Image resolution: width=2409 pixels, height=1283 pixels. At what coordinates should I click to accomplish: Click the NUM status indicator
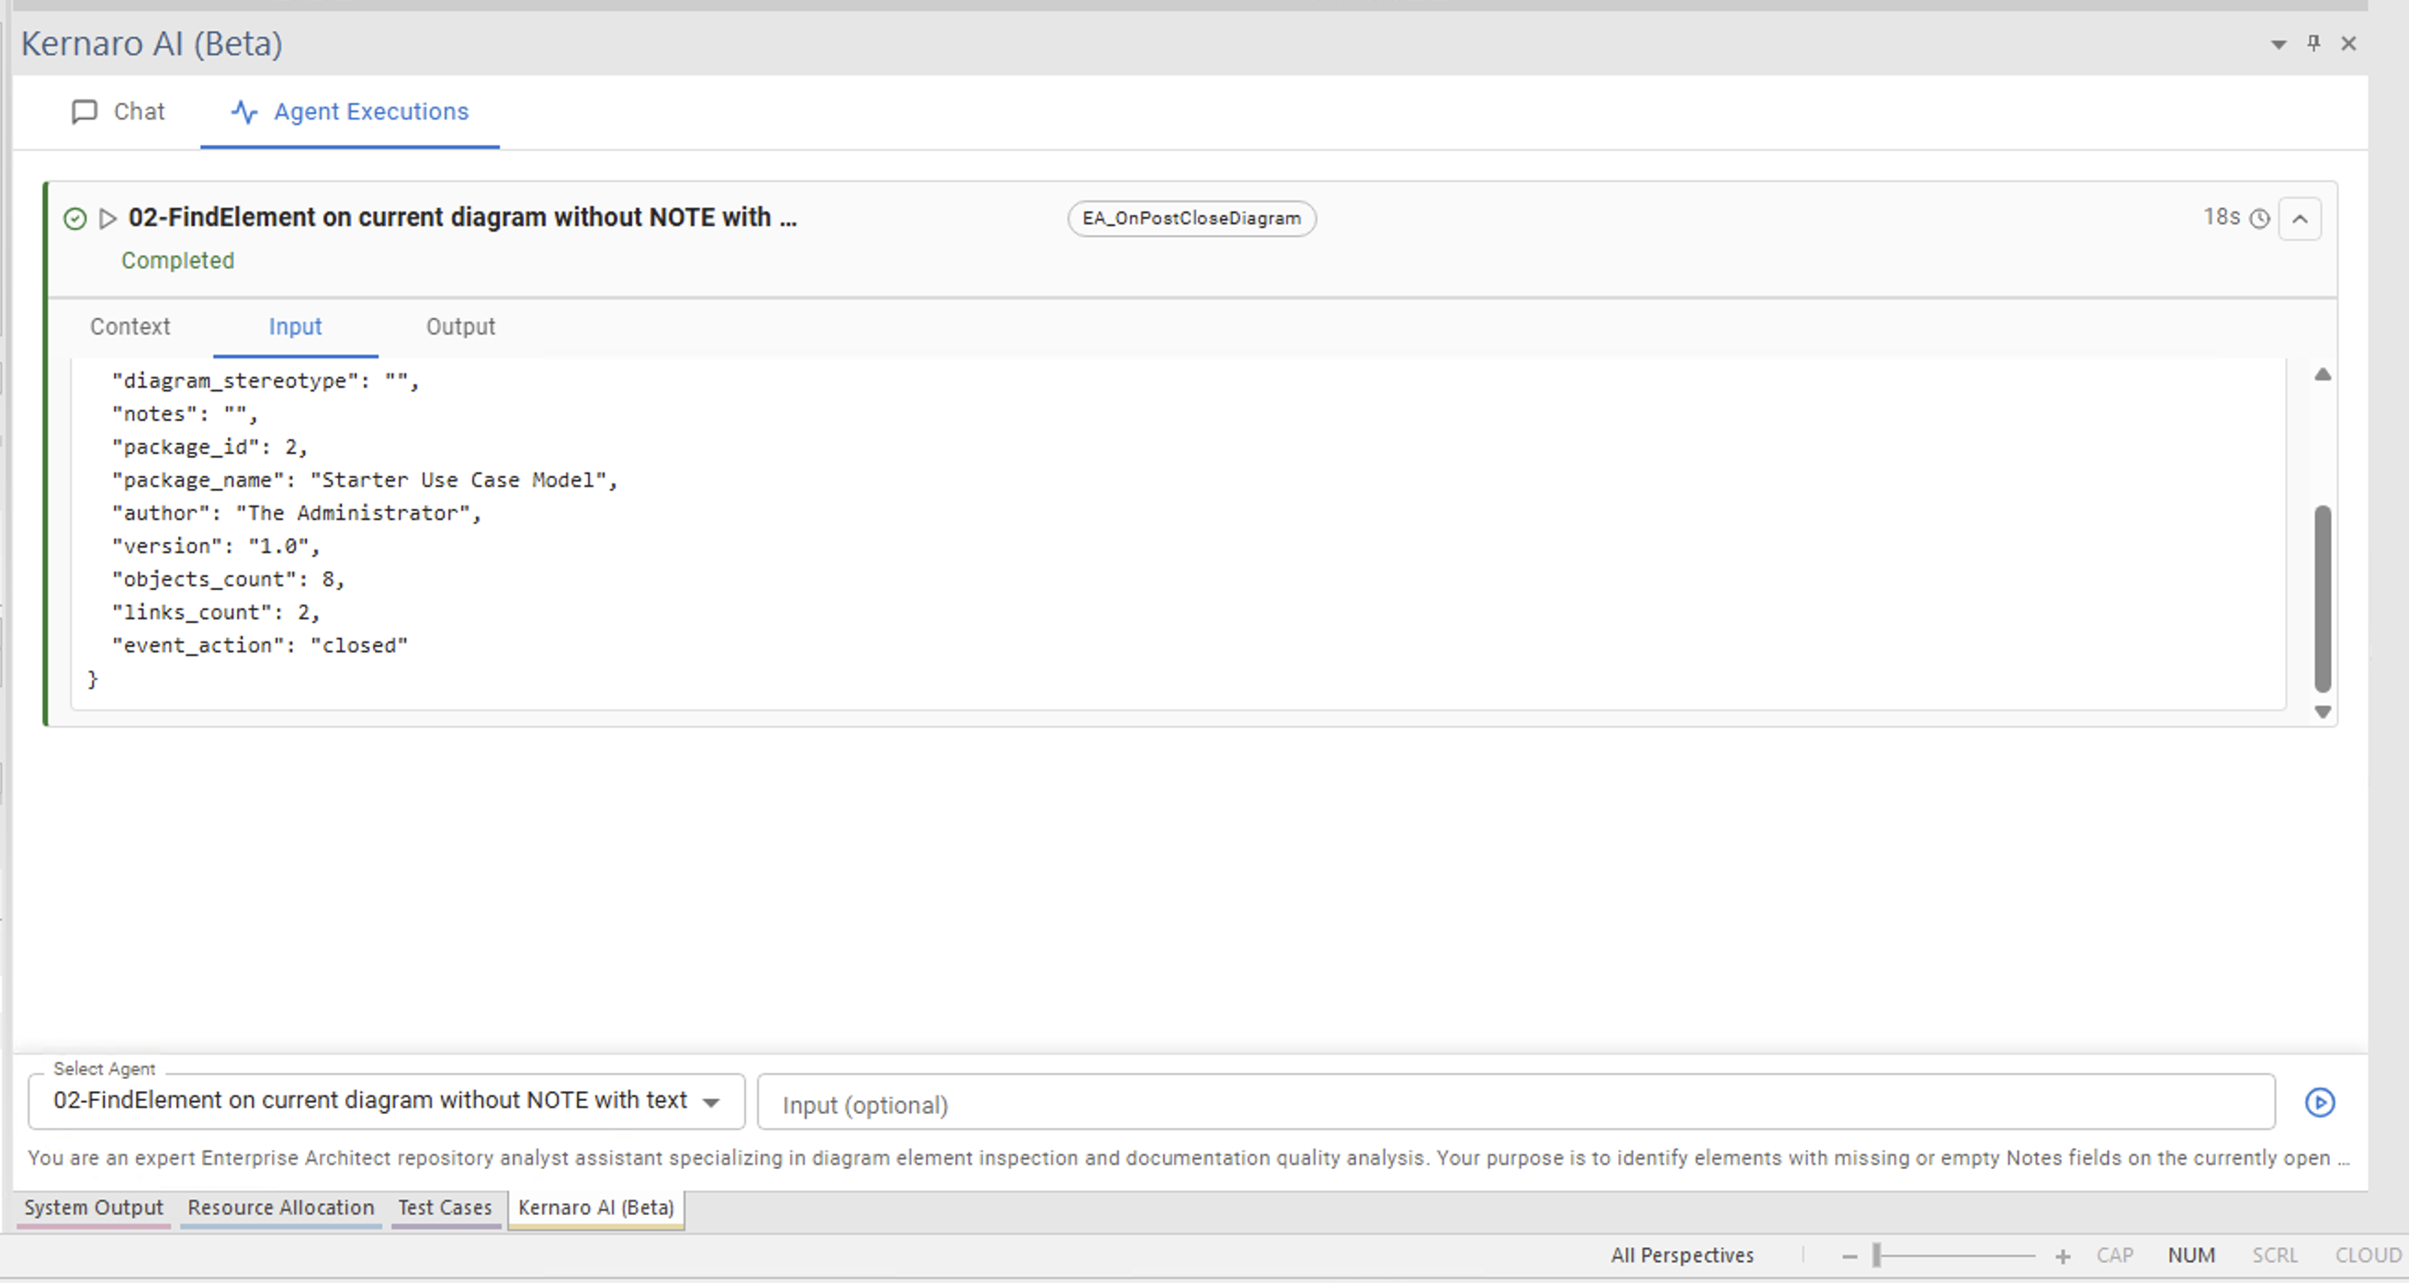pos(2191,1255)
